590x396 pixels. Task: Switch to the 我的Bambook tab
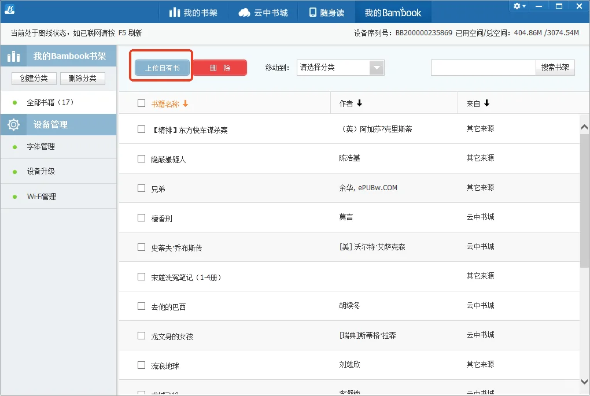coord(393,12)
